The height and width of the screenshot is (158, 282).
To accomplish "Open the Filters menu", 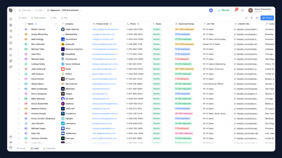I will pos(23,18).
